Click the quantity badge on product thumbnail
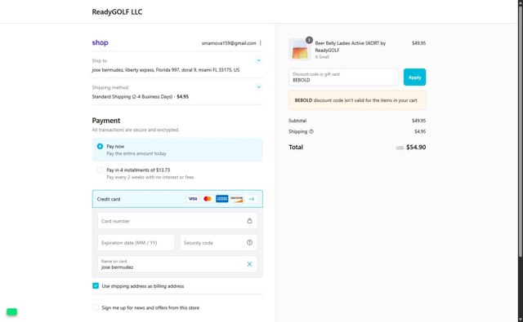523x322 pixels. [309, 40]
